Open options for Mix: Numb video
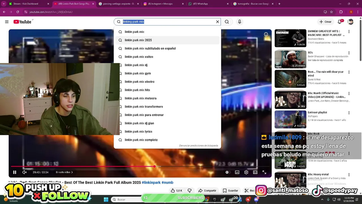Screen dimensions: 362x204 (349, 93)
